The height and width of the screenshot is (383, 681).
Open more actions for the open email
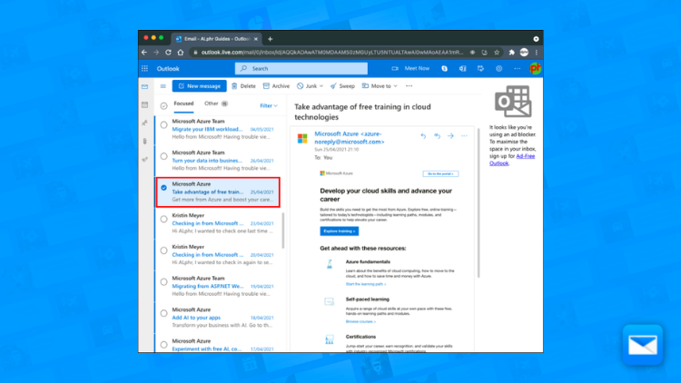tap(464, 136)
